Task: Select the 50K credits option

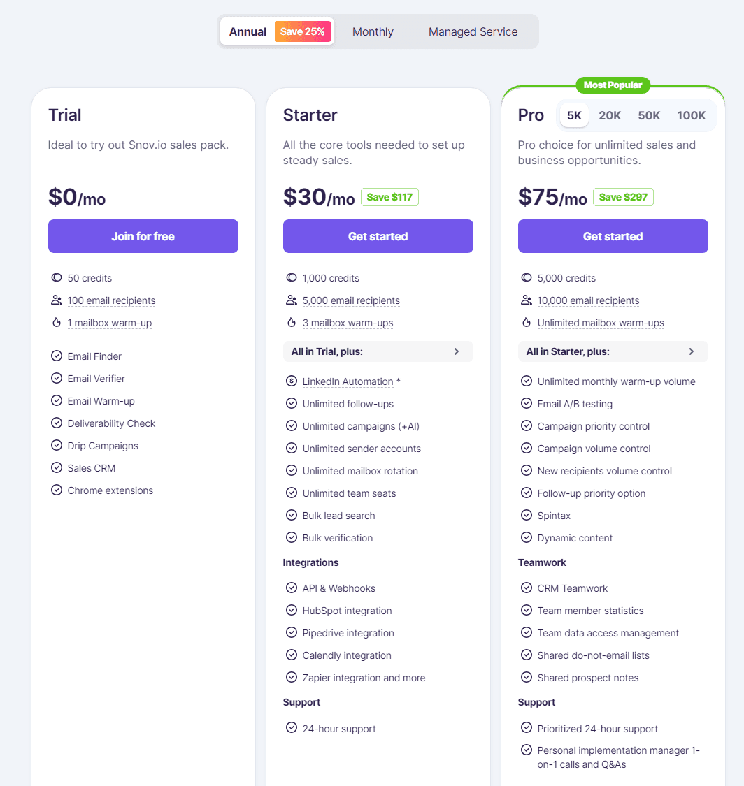Action: 649,115
